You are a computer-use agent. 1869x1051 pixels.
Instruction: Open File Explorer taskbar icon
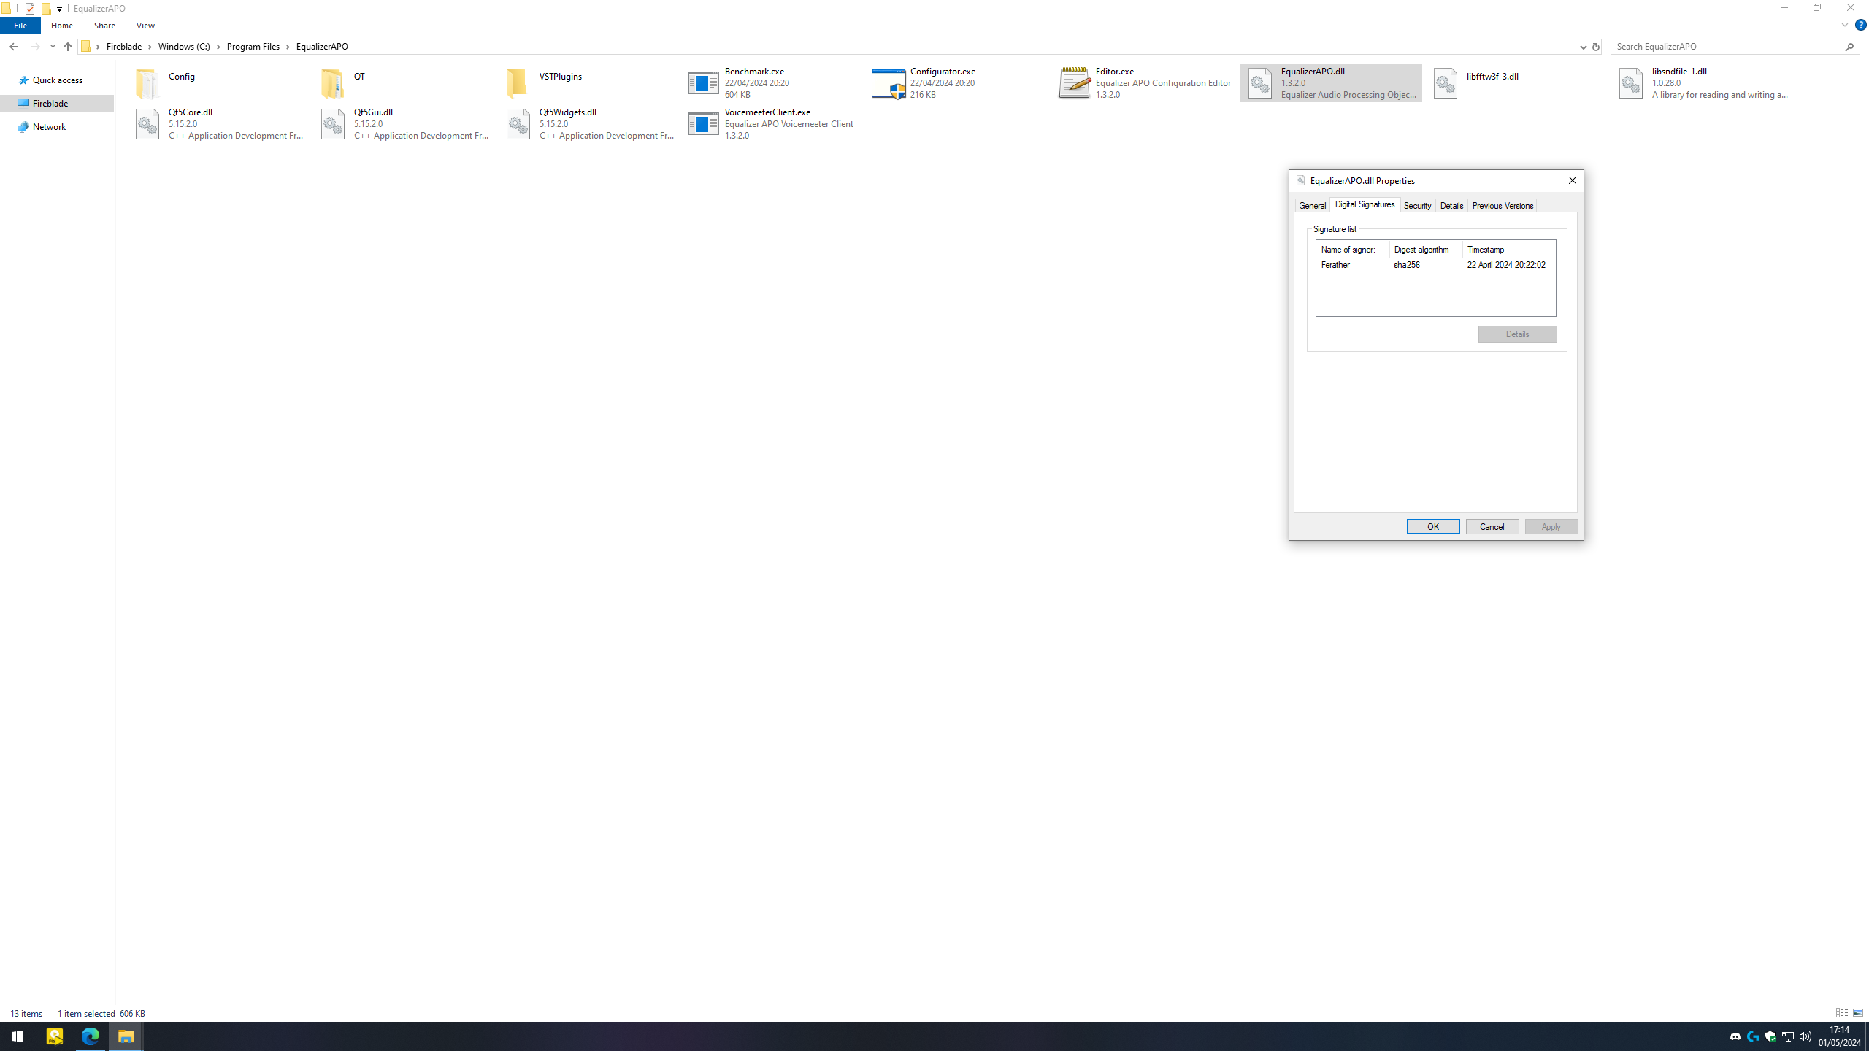[x=126, y=1036]
